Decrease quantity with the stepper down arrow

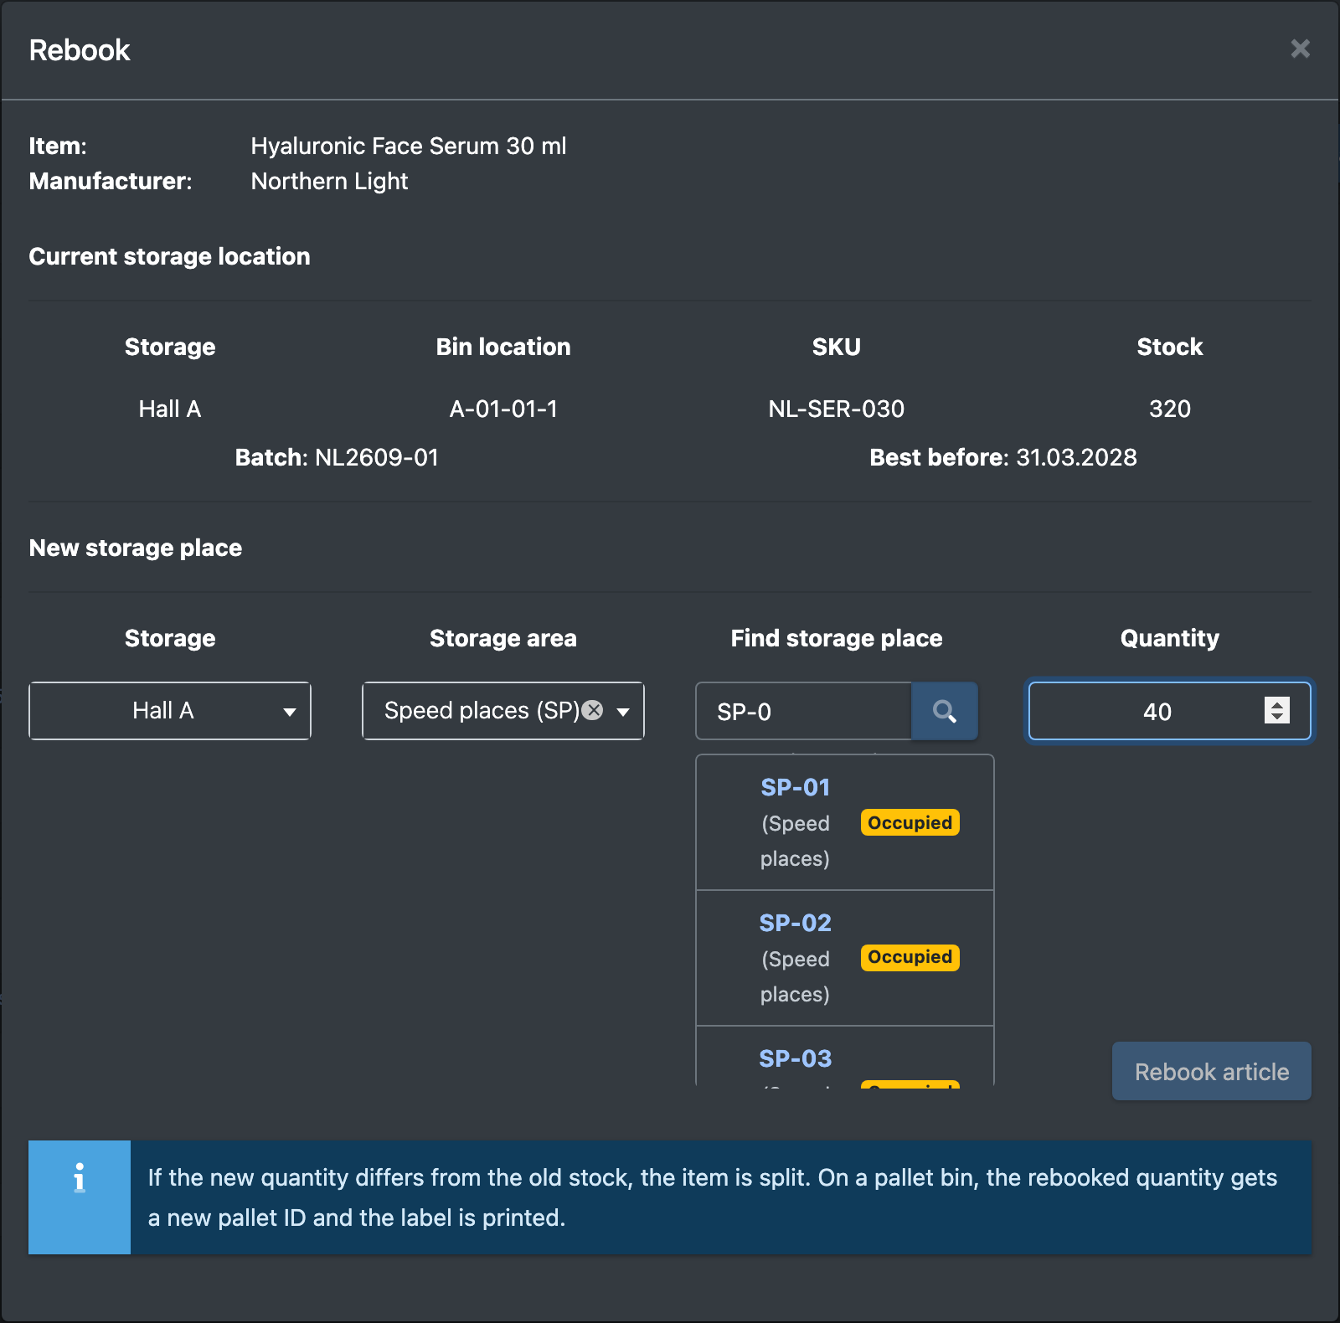[x=1276, y=717]
